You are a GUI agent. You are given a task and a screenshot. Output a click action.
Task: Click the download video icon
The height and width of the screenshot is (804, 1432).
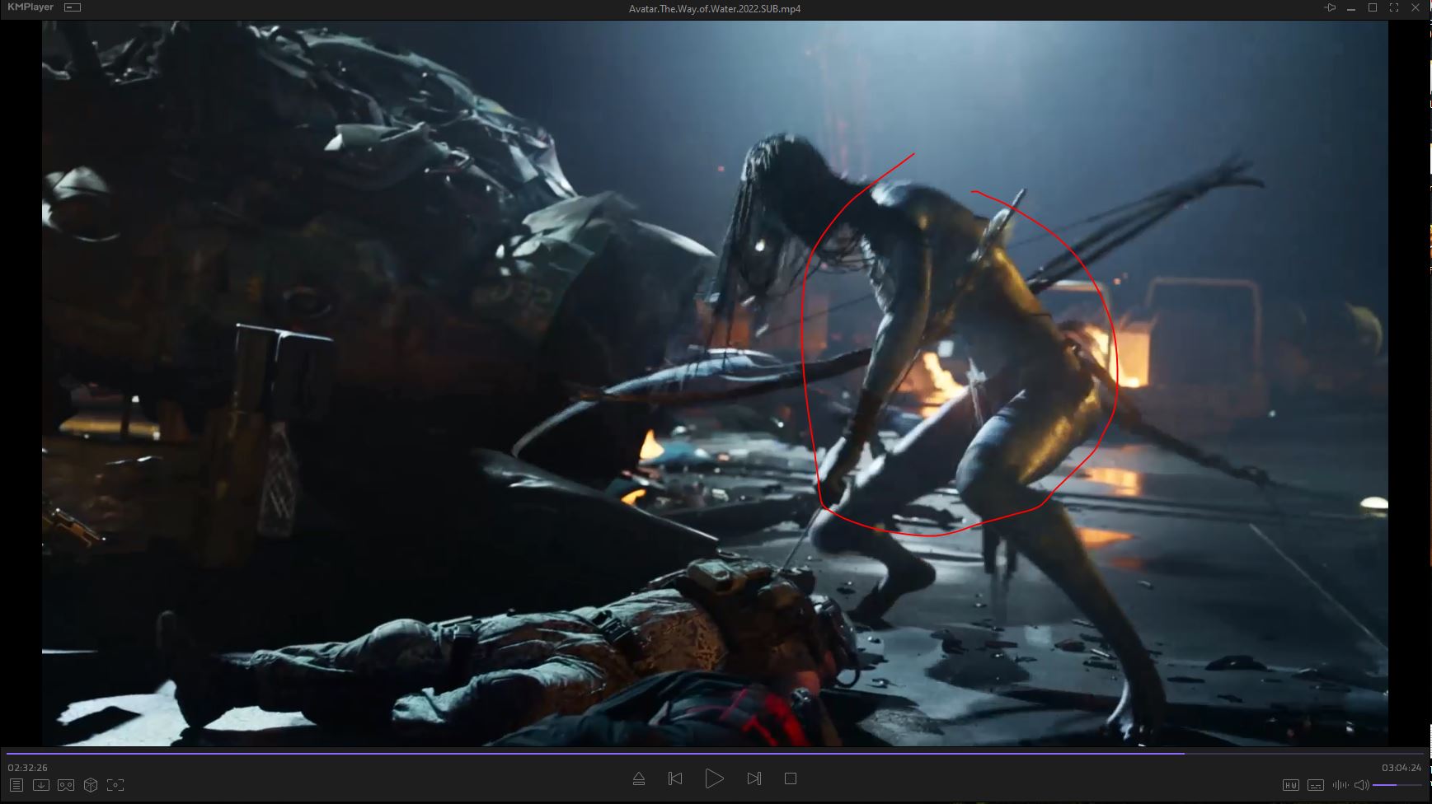[41, 785]
